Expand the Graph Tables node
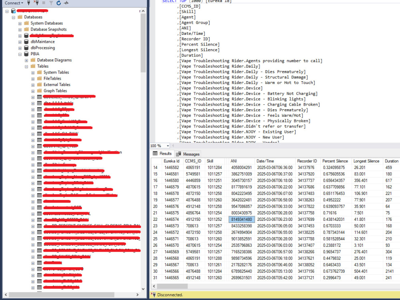400x300 pixels. (33, 91)
